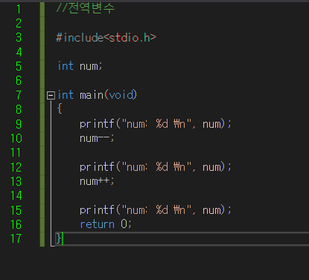Screen dimensions: 309x280
Task: Click the printf statement on line 9
Action: tap(156, 124)
